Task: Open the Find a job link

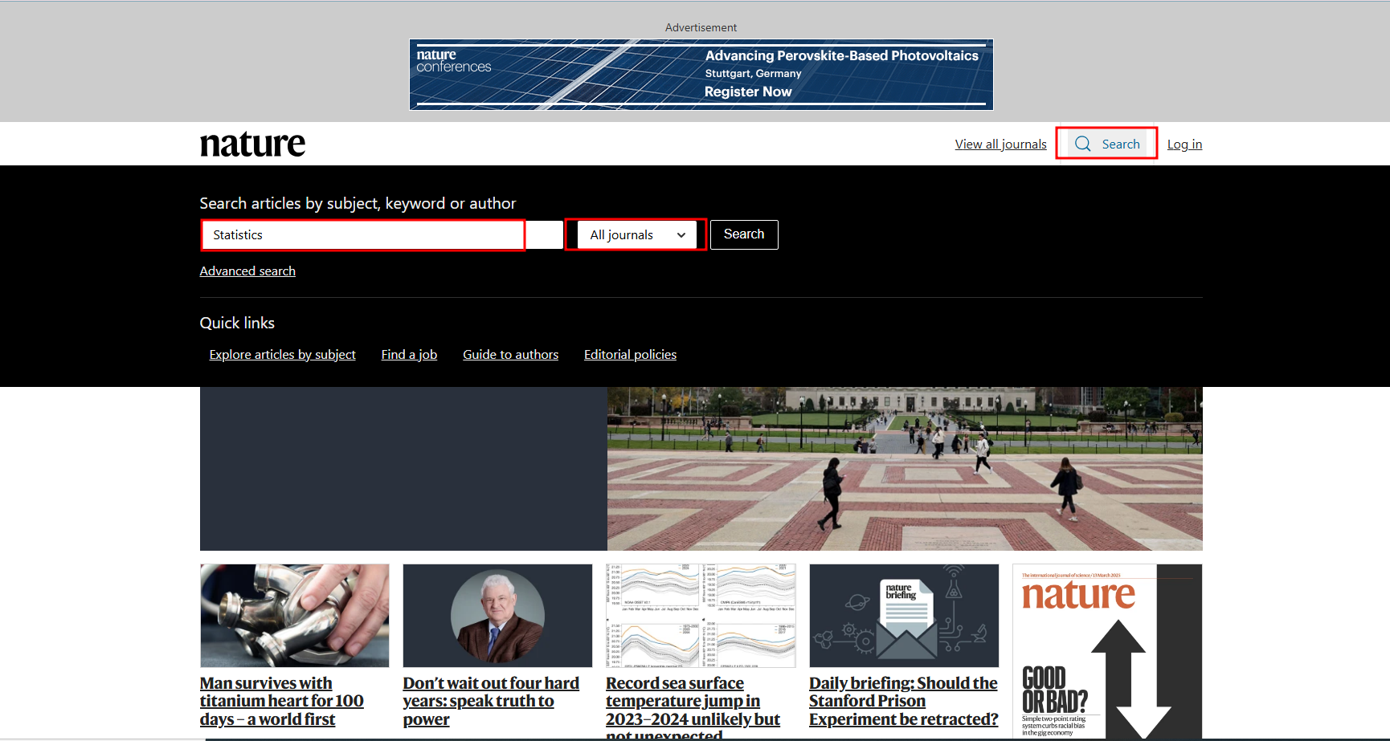Action: click(x=409, y=355)
